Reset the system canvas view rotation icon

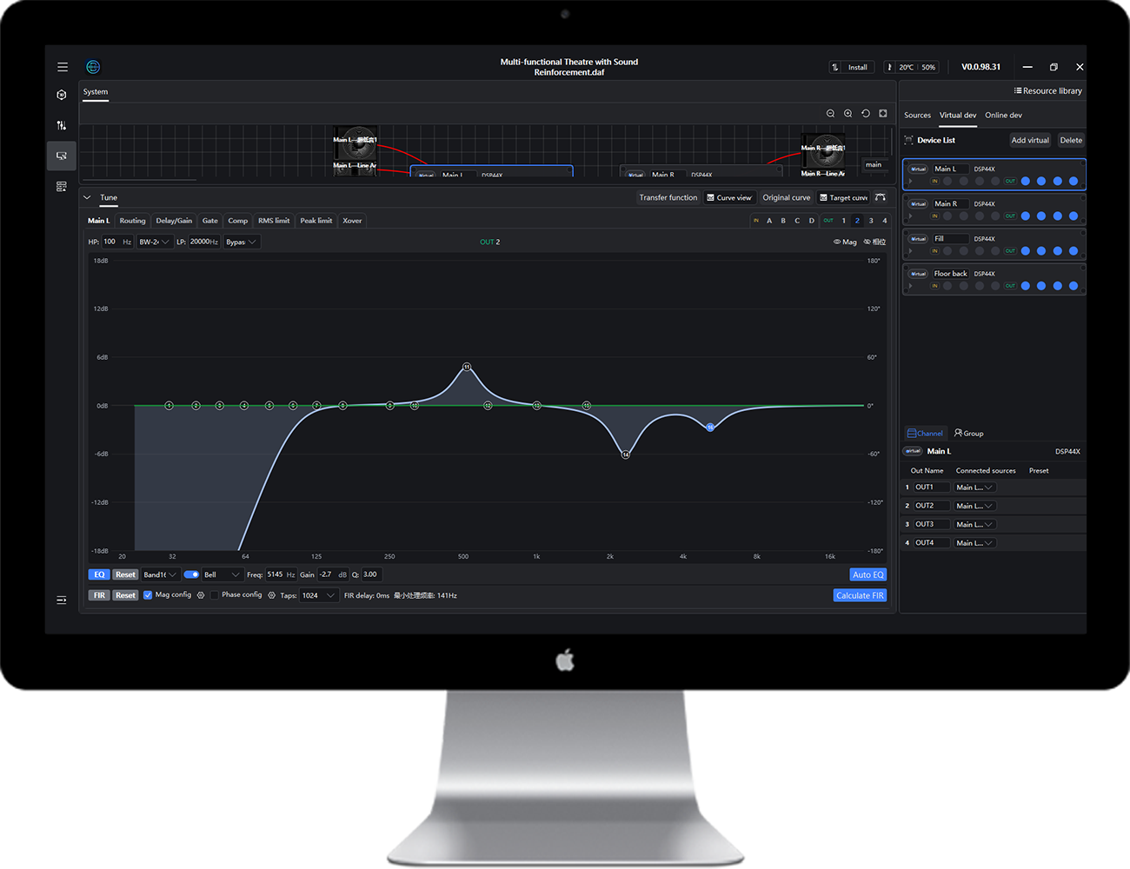point(866,113)
